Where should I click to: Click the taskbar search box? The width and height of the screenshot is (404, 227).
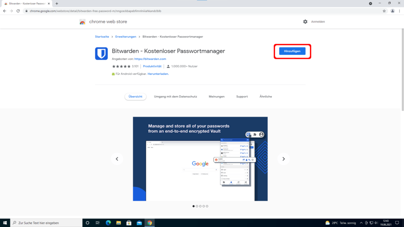[x=47, y=223]
